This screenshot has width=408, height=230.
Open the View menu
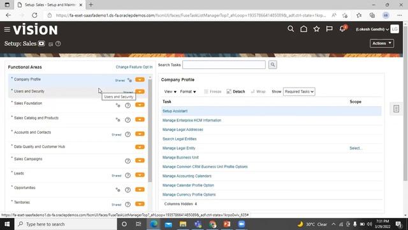point(170,91)
